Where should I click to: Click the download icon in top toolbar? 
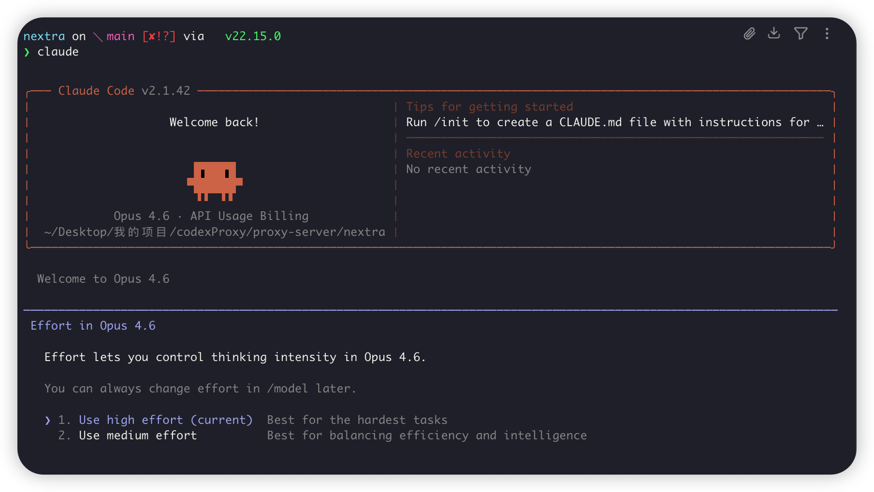pyautogui.click(x=774, y=33)
